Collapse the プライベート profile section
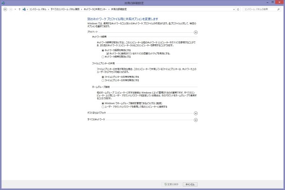 click(x=196, y=32)
